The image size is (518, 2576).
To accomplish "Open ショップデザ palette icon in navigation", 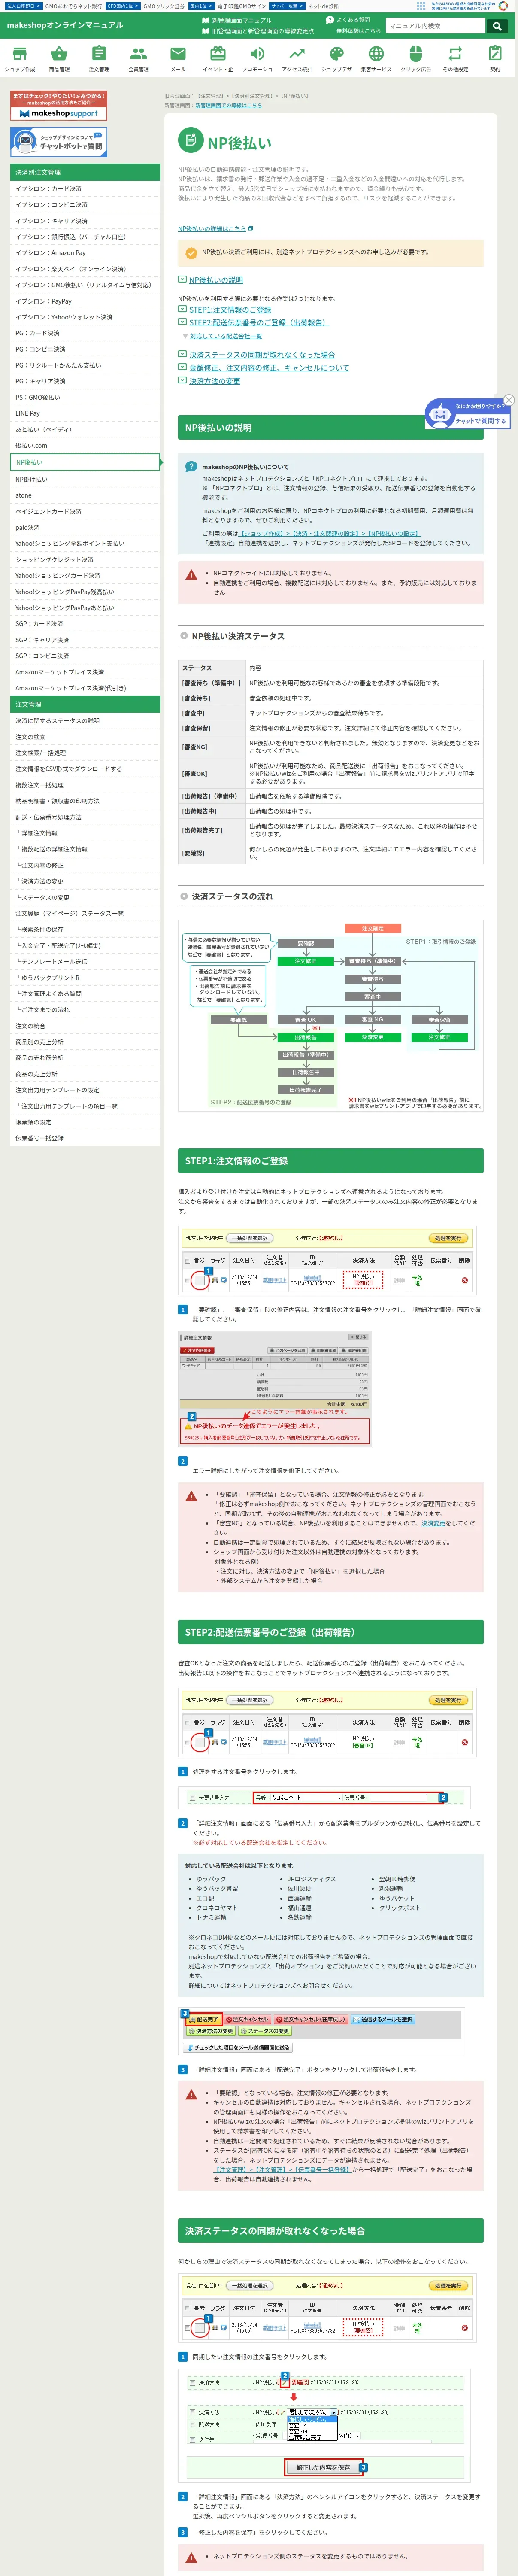I will pyautogui.click(x=336, y=53).
